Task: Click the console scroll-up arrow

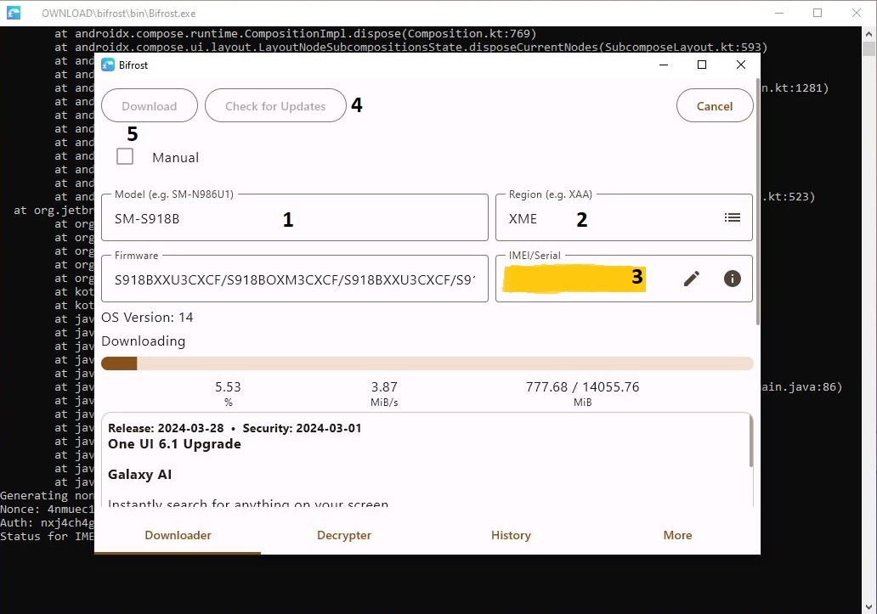Action: (x=869, y=33)
